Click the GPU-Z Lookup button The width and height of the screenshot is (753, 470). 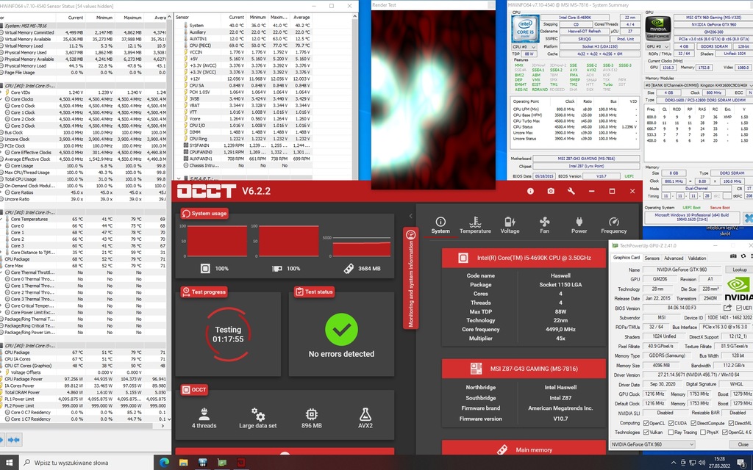tap(739, 270)
